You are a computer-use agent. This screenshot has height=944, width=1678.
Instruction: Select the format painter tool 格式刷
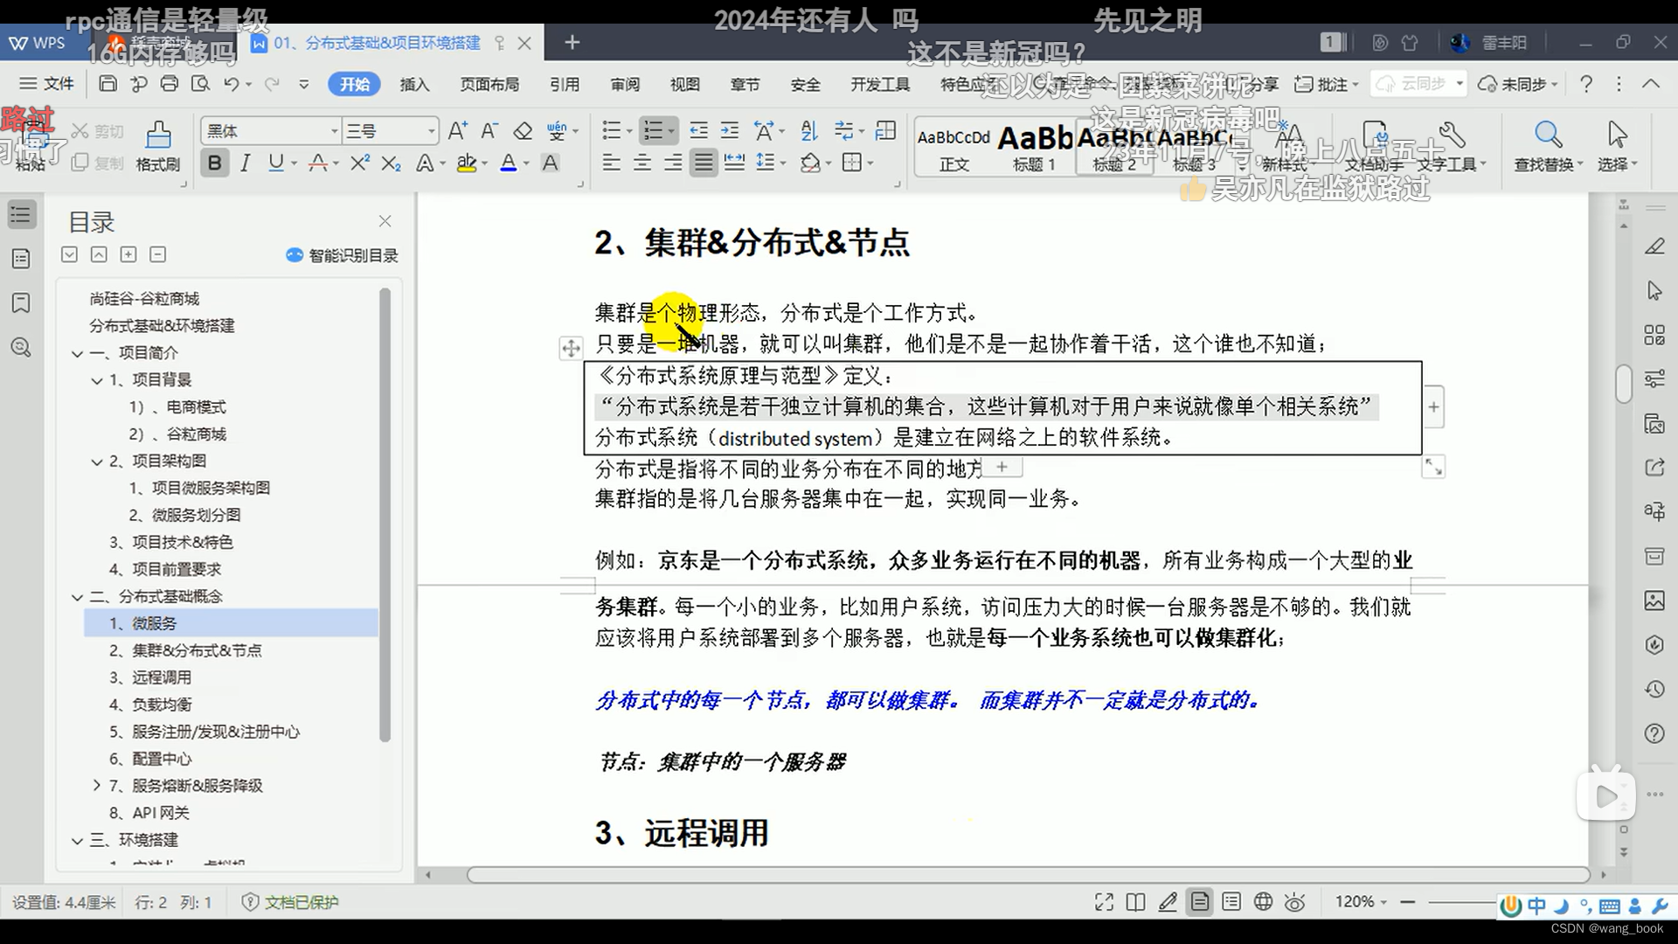157,146
